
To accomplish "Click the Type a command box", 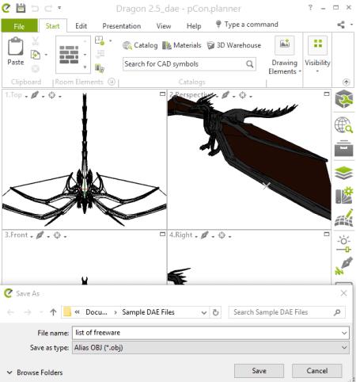I will click(247, 25).
